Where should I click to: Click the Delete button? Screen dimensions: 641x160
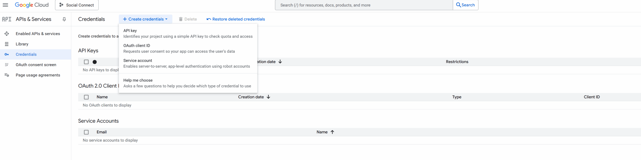point(188,19)
